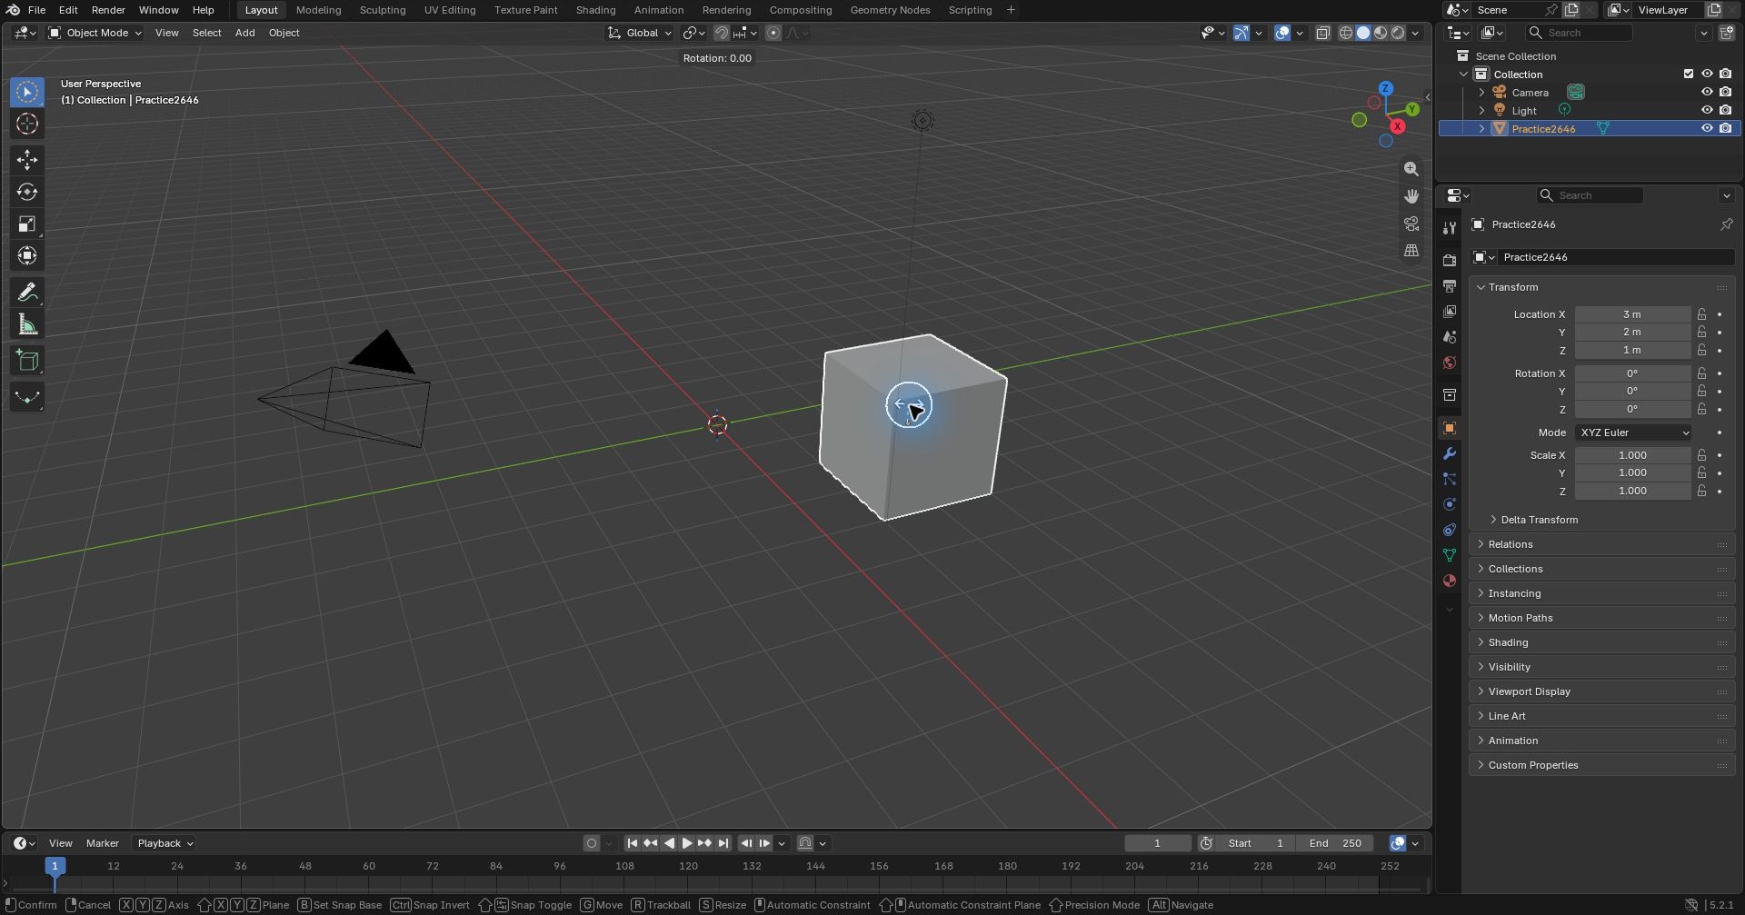Select the Transform tool
Screen dimensions: 1745x915
(27, 255)
